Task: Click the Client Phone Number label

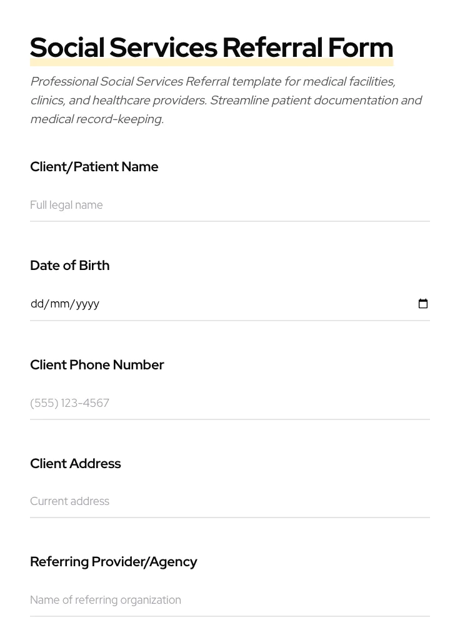Action: coord(97,365)
